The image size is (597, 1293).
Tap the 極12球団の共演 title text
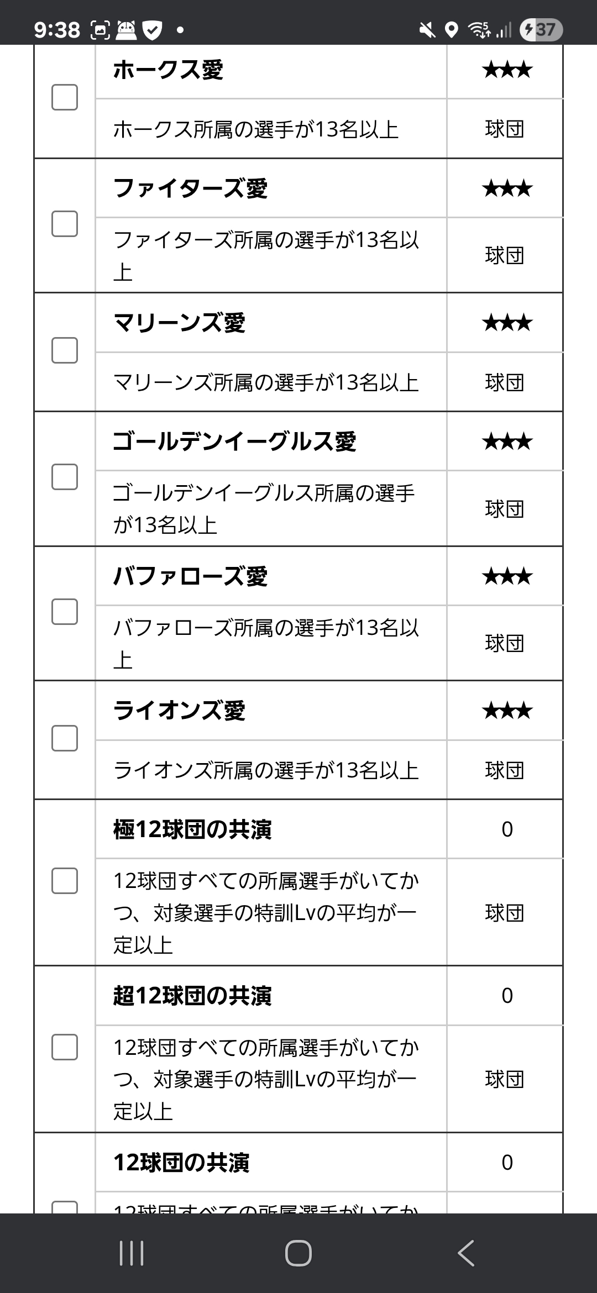[x=192, y=829]
